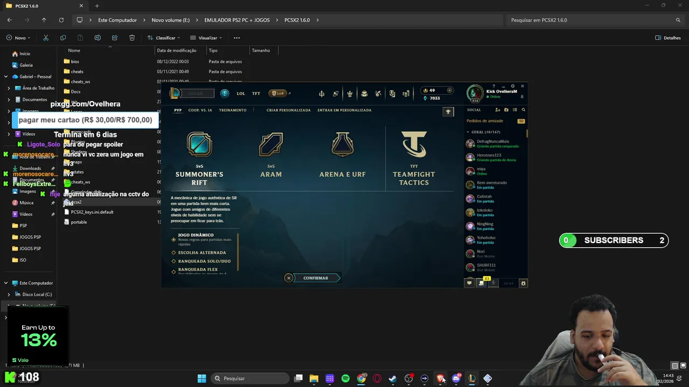Open the Treinamento tab
This screenshot has height=387, width=689.
coord(233,110)
